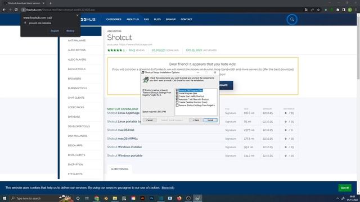Viewport: 360px width, 202px height.
Task: Open Burning Tools category in sidebar
Action: [78, 88]
